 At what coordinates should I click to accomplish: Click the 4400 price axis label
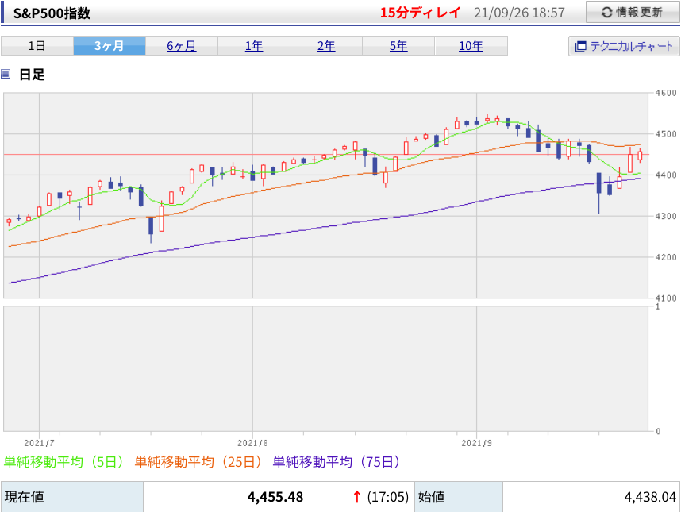(666, 175)
